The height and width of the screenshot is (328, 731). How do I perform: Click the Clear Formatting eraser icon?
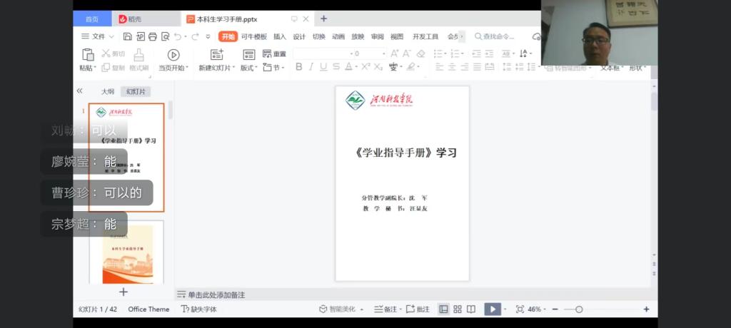[x=420, y=53]
